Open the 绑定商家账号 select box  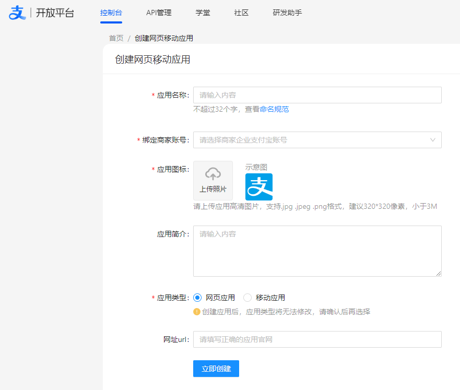point(317,140)
